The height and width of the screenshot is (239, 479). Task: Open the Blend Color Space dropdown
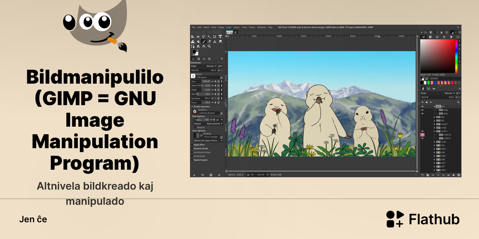click(x=208, y=141)
